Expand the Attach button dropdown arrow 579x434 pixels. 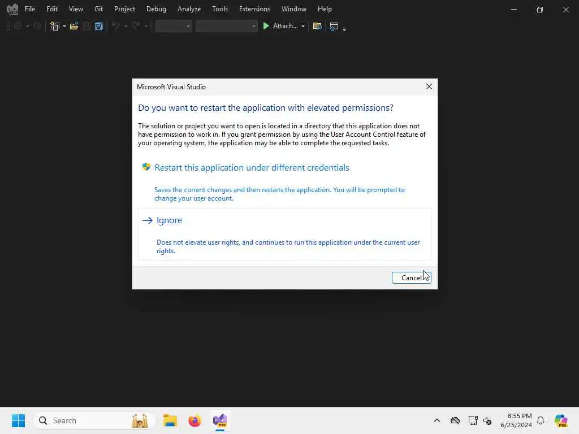tap(303, 26)
